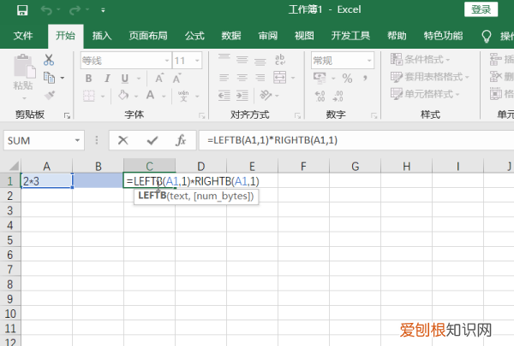Open Customize Quick Access Toolbar arrow
The height and width of the screenshot is (346, 514).
click(103, 10)
